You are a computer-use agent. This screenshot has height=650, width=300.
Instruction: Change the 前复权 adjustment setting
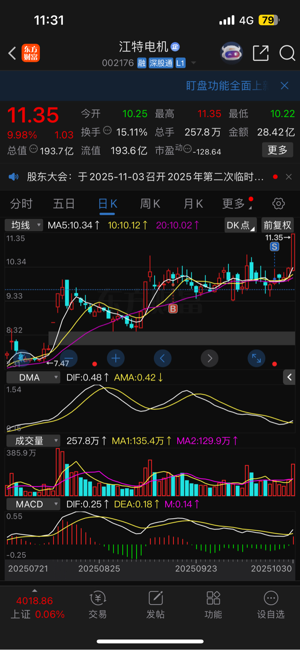click(x=277, y=225)
